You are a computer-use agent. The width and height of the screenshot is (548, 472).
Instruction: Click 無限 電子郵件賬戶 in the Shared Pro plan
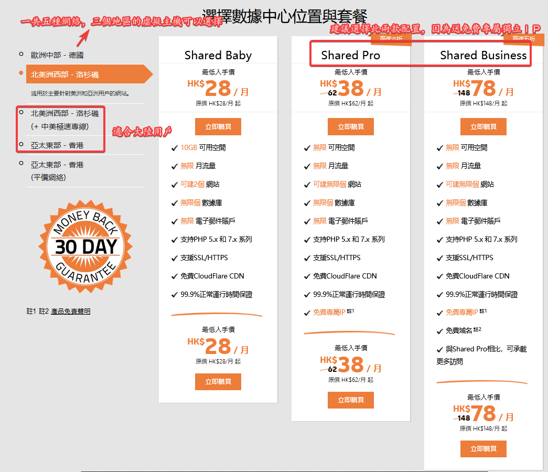click(x=340, y=221)
